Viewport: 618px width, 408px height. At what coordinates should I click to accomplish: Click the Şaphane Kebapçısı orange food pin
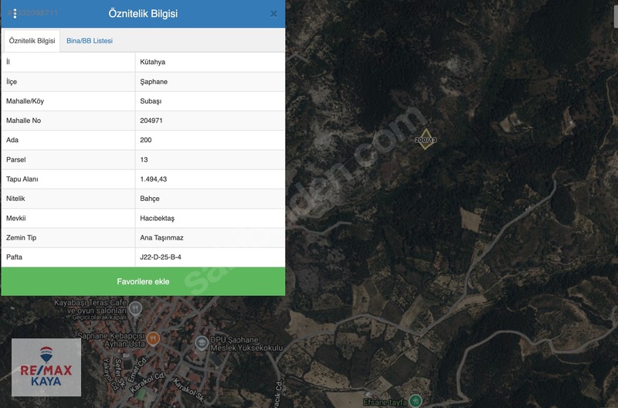(x=153, y=338)
